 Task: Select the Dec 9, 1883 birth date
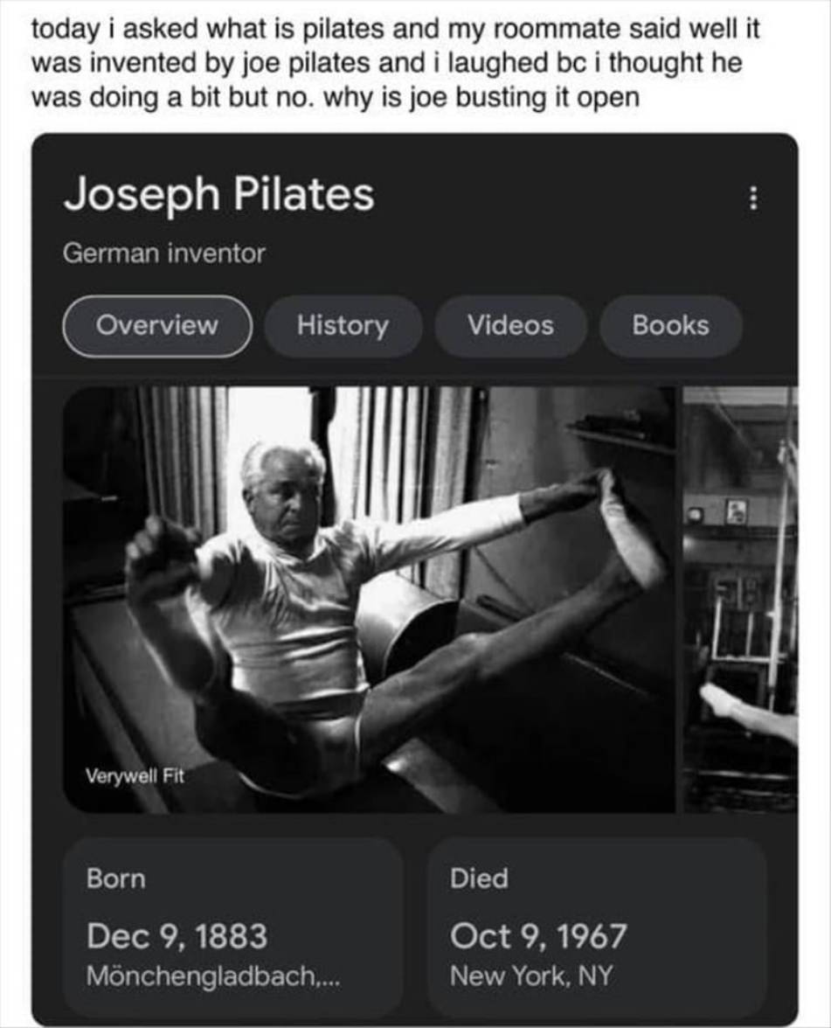(177, 936)
